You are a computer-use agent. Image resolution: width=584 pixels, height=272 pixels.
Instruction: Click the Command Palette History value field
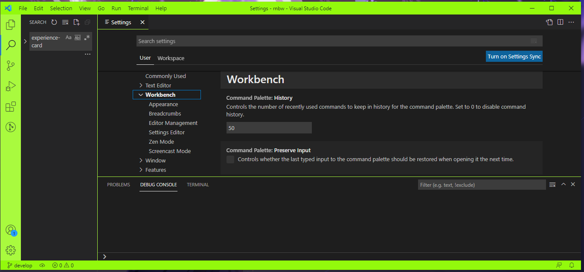point(269,127)
